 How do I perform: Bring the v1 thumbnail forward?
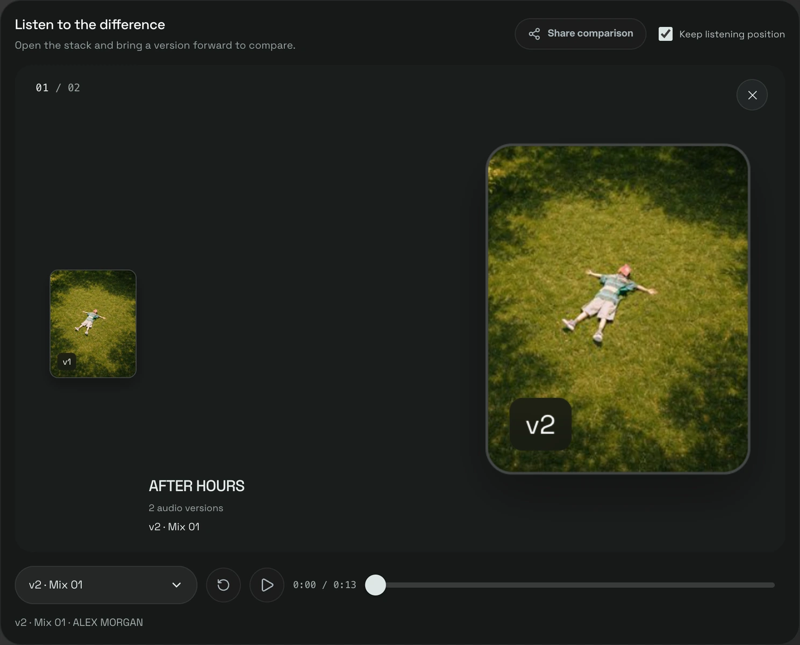click(x=93, y=324)
